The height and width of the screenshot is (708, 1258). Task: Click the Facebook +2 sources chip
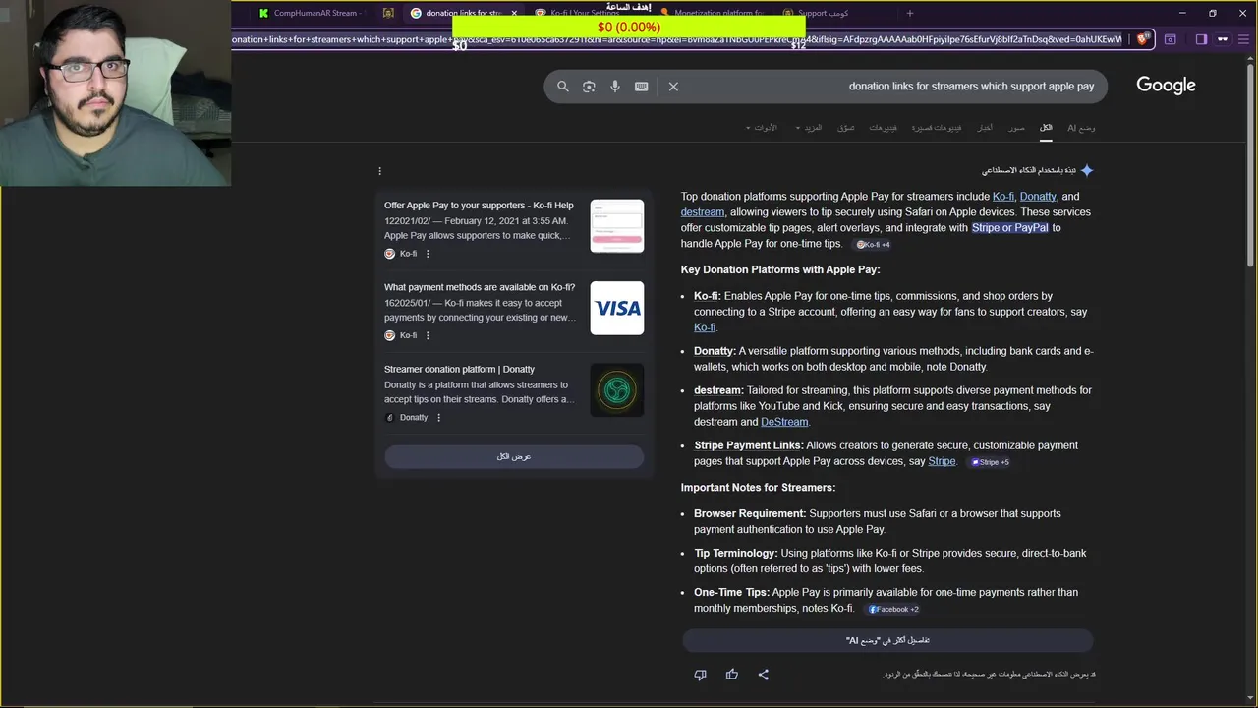(x=893, y=609)
